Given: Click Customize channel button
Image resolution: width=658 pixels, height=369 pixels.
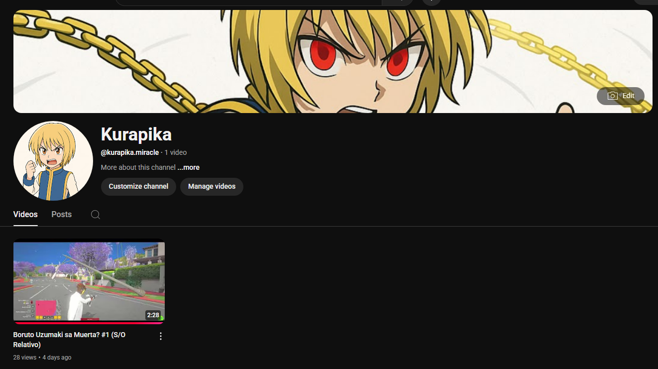Looking at the screenshot, I should [x=138, y=187].
